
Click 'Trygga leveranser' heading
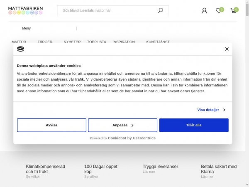tap(160, 167)
